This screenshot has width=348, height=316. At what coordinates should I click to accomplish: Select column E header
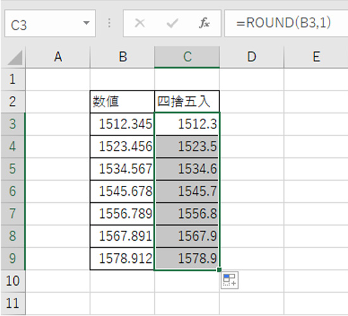pyautogui.click(x=316, y=57)
